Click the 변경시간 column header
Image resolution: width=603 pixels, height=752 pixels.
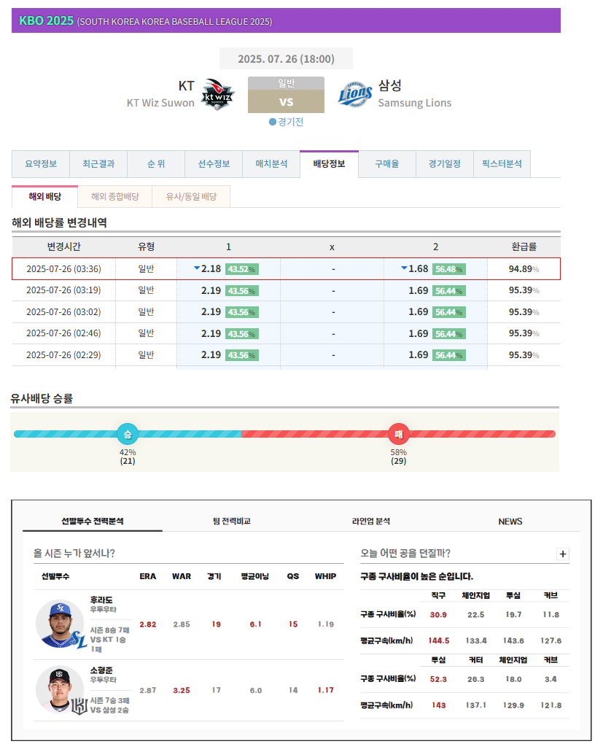(63, 247)
